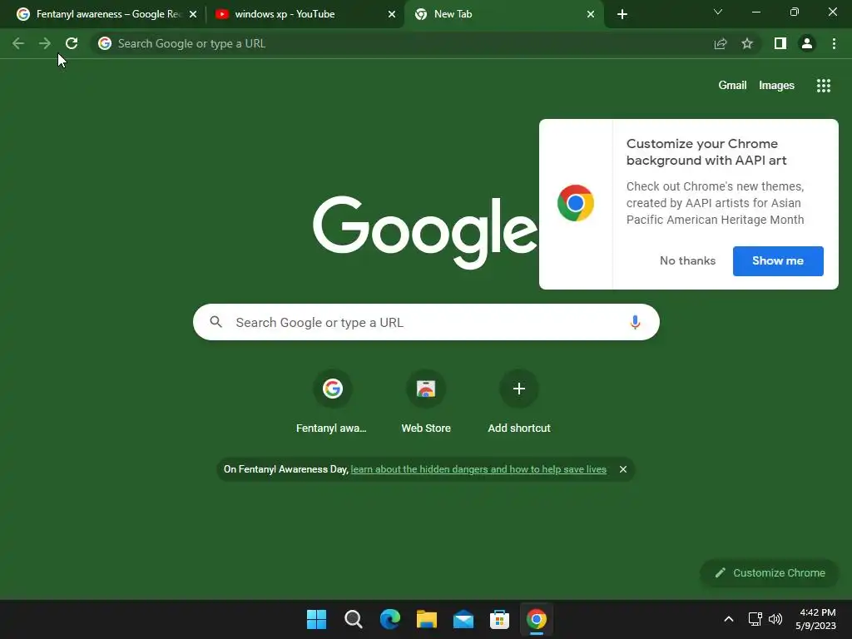
Task: Click the center Google search box
Action: [426, 322]
